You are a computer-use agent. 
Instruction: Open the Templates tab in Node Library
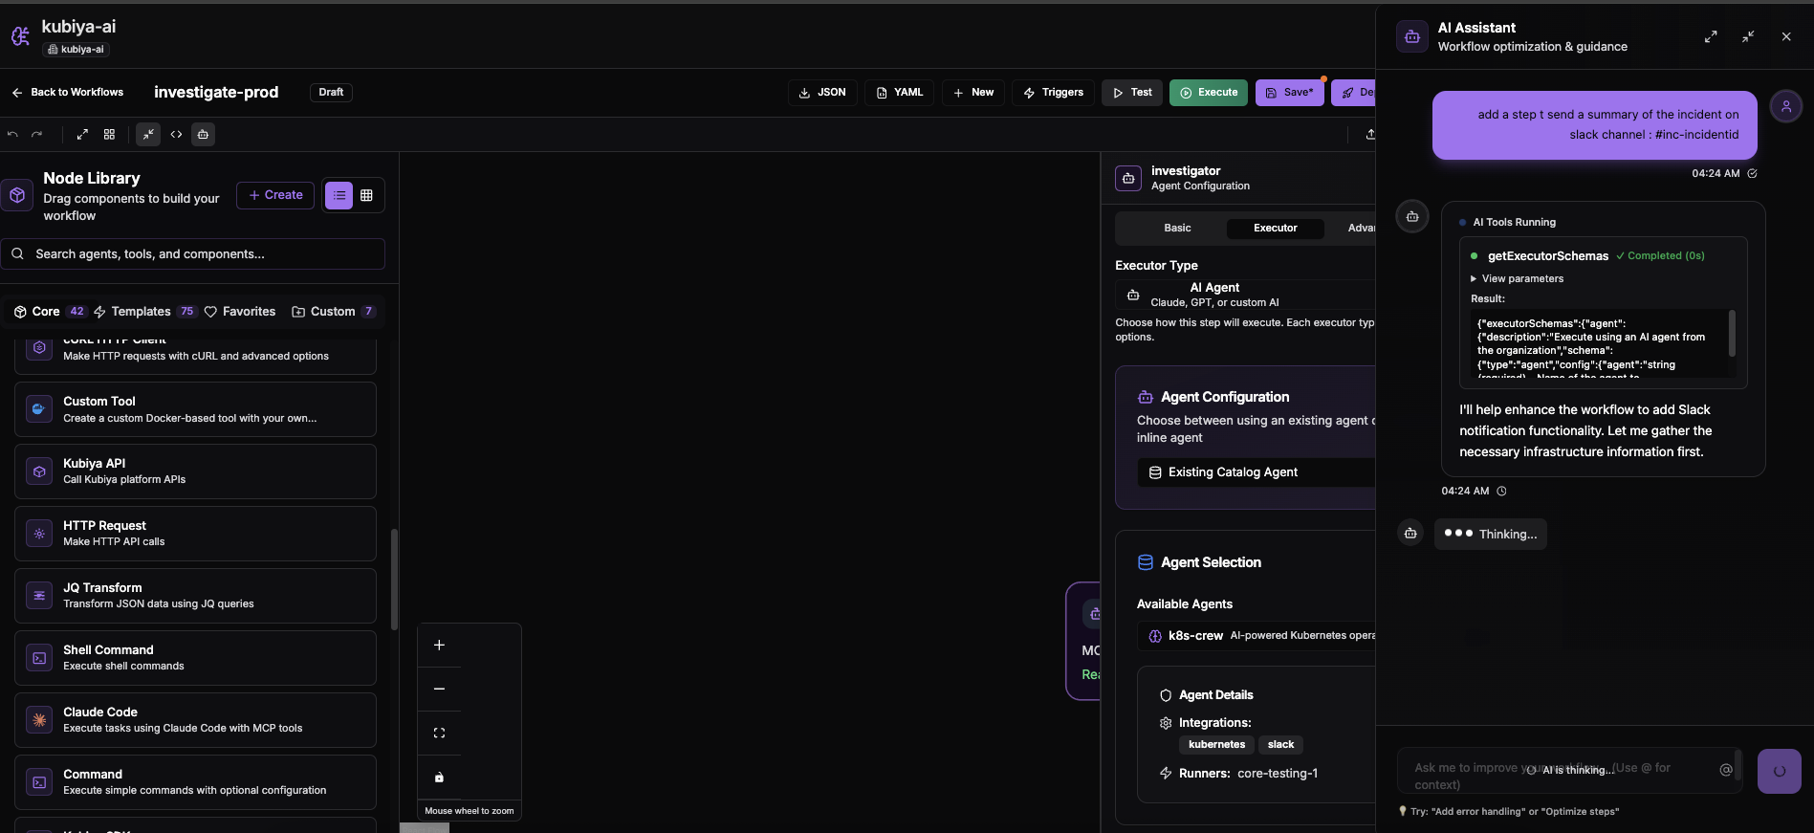[141, 312]
